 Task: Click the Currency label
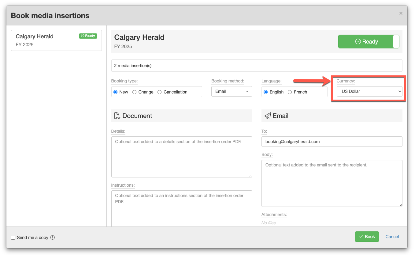click(x=346, y=81)
